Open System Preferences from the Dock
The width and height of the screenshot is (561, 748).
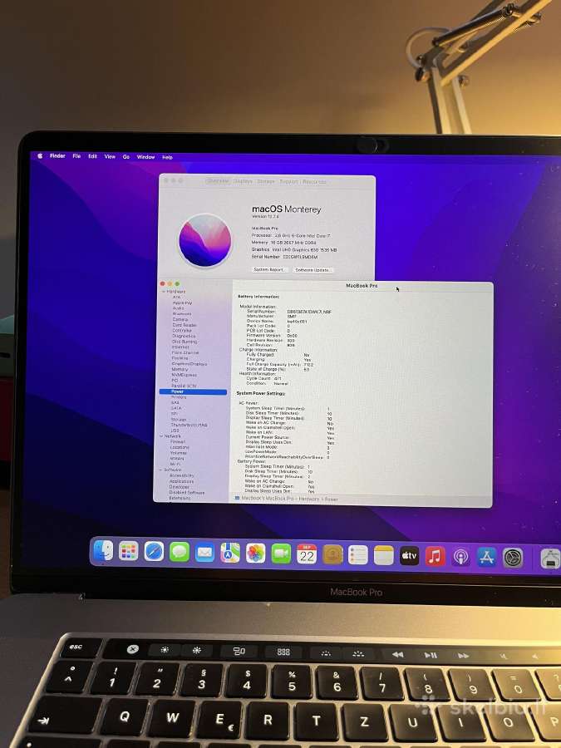coord(513,559)
